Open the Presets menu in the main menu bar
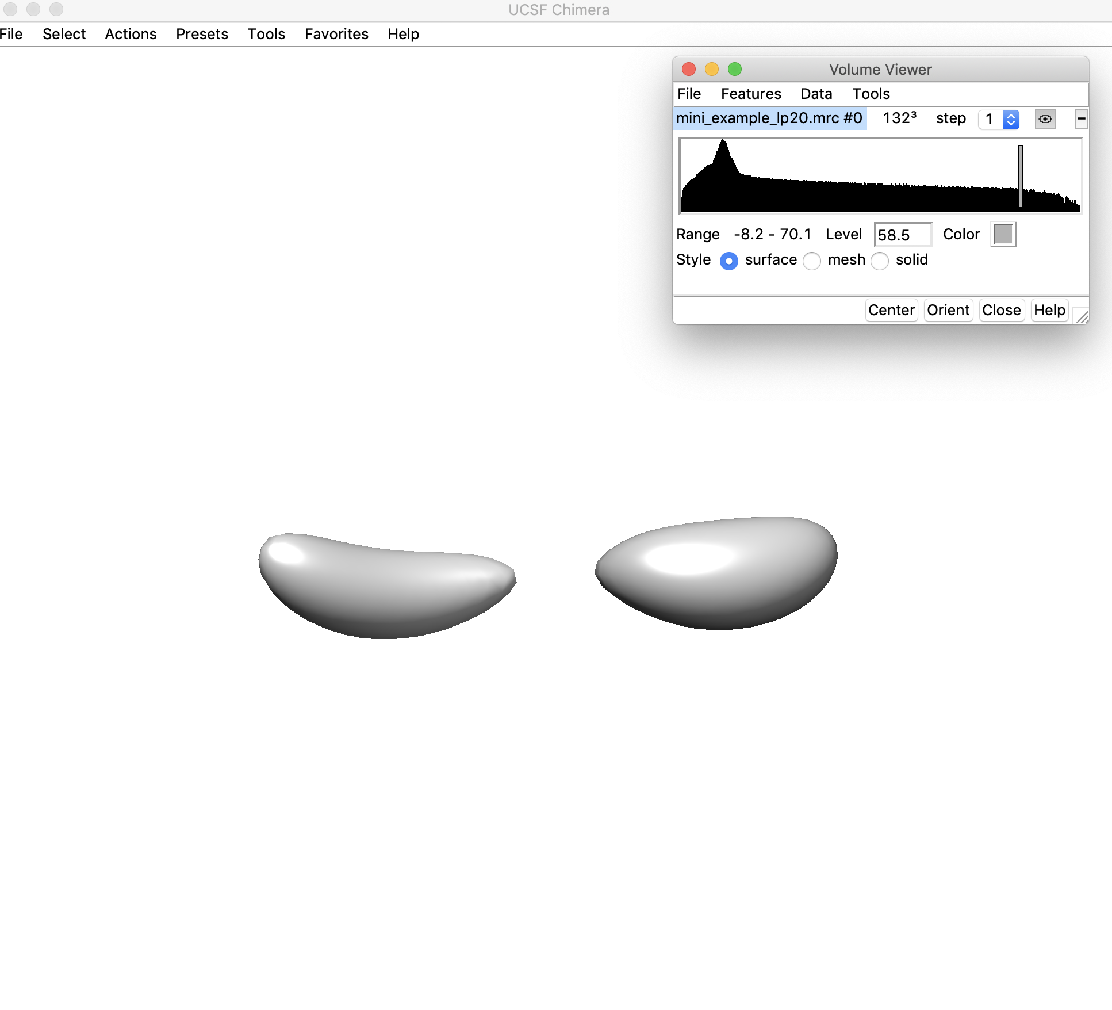The width and height of the screenshot is (1112, 1010). (x=202, y=34)
